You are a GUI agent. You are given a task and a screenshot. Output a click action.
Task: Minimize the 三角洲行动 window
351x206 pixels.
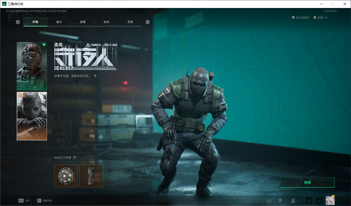point(321,4)
